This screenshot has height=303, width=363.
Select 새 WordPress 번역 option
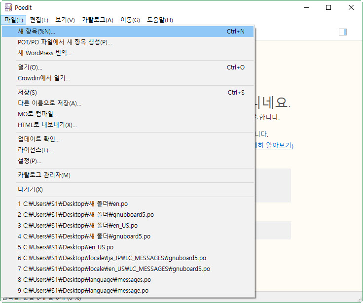click(44, 53)
